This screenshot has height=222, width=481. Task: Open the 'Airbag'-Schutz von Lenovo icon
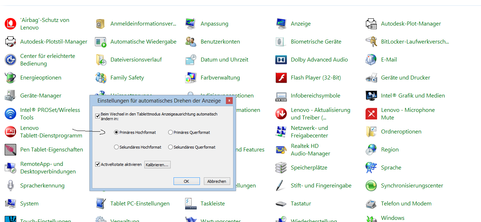(10, 24)
